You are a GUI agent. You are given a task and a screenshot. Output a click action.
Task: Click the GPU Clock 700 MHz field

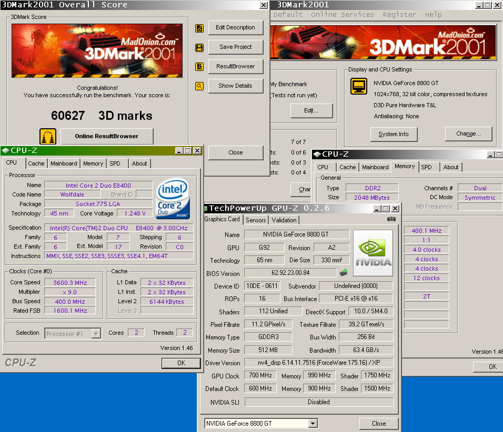click(x=260, y=375)
